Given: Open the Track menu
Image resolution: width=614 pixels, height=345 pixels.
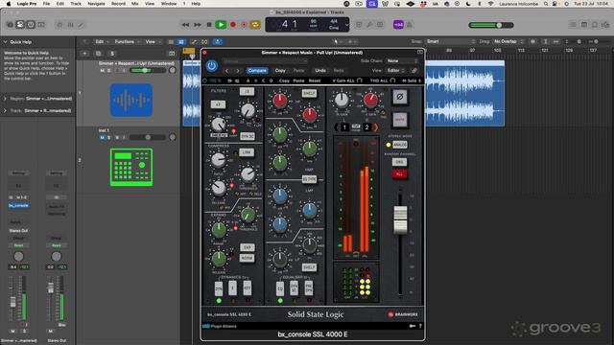Looking at the screenshot, I should [x=76, y=4].
